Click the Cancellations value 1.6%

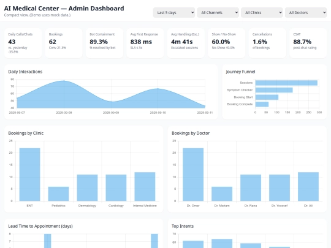point(260,42)
